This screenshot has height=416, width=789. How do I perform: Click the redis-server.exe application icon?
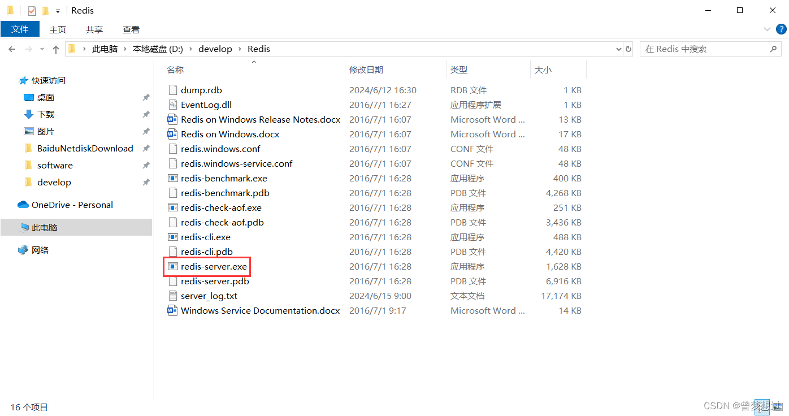(x=173, y=266)
